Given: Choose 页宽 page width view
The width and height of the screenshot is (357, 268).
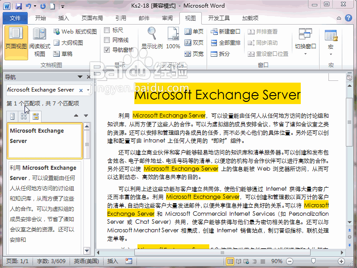Looking at the screenshot, I should pos(194,54).
